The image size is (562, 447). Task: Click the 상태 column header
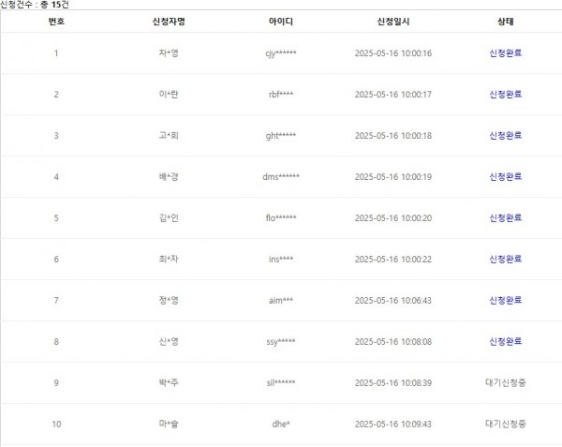(x=506, y=21)
